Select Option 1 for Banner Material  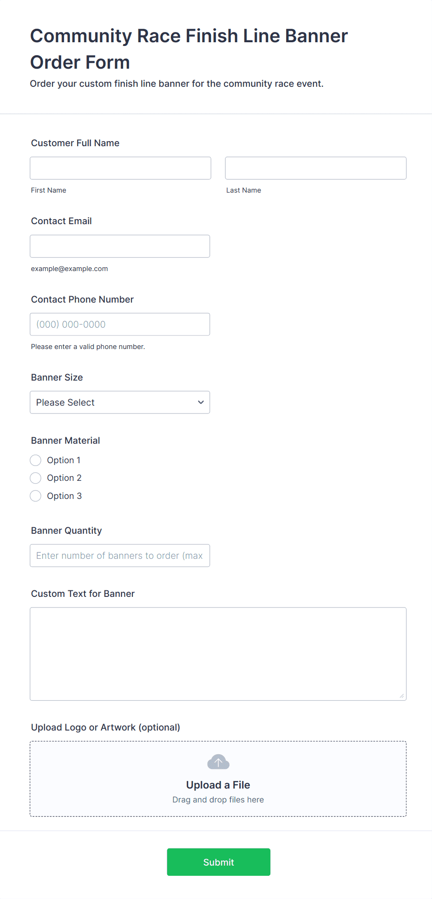[x=35, y=460]
